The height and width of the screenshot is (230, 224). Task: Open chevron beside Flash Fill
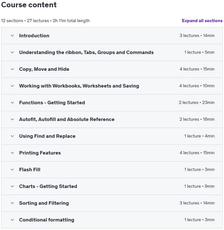pyautogui.click(x=12, y=170)
